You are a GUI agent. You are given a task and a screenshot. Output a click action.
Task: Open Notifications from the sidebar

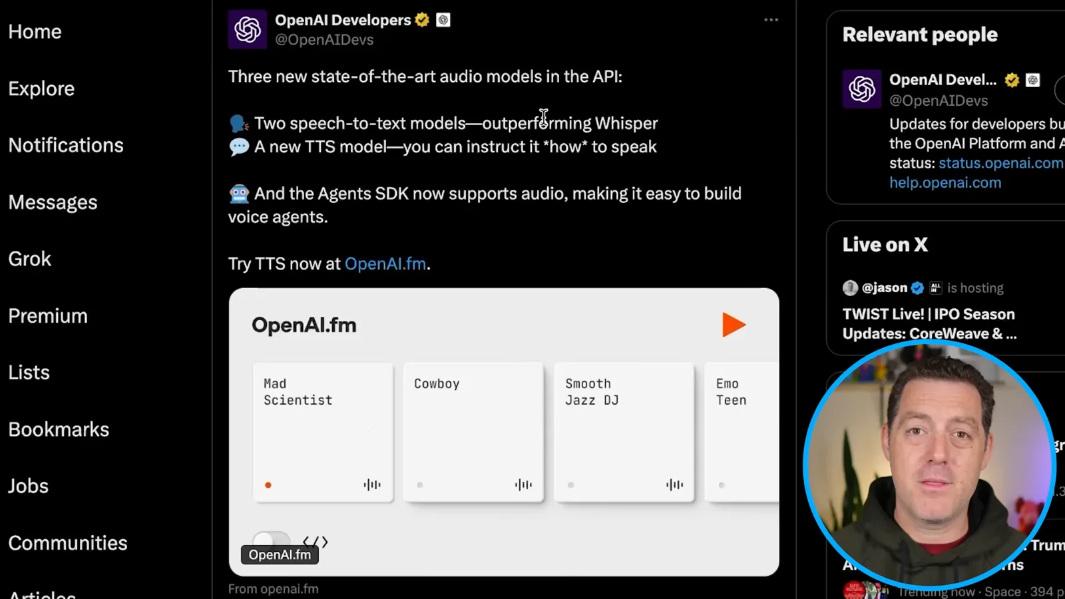pos(66,145)
